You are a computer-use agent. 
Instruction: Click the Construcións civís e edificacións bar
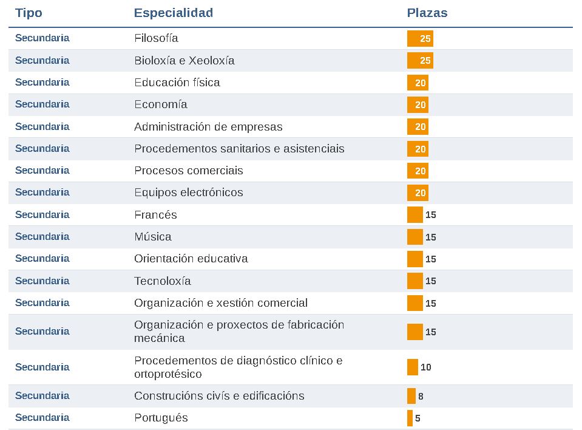(x=411, y=397)
